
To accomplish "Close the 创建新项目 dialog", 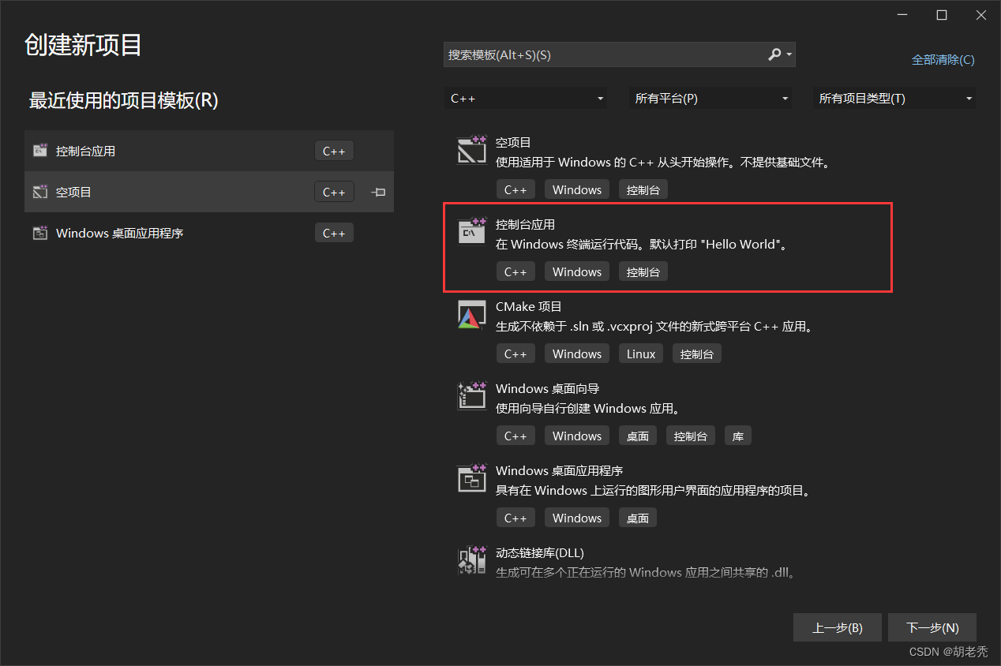I will [x=981, y=15].
